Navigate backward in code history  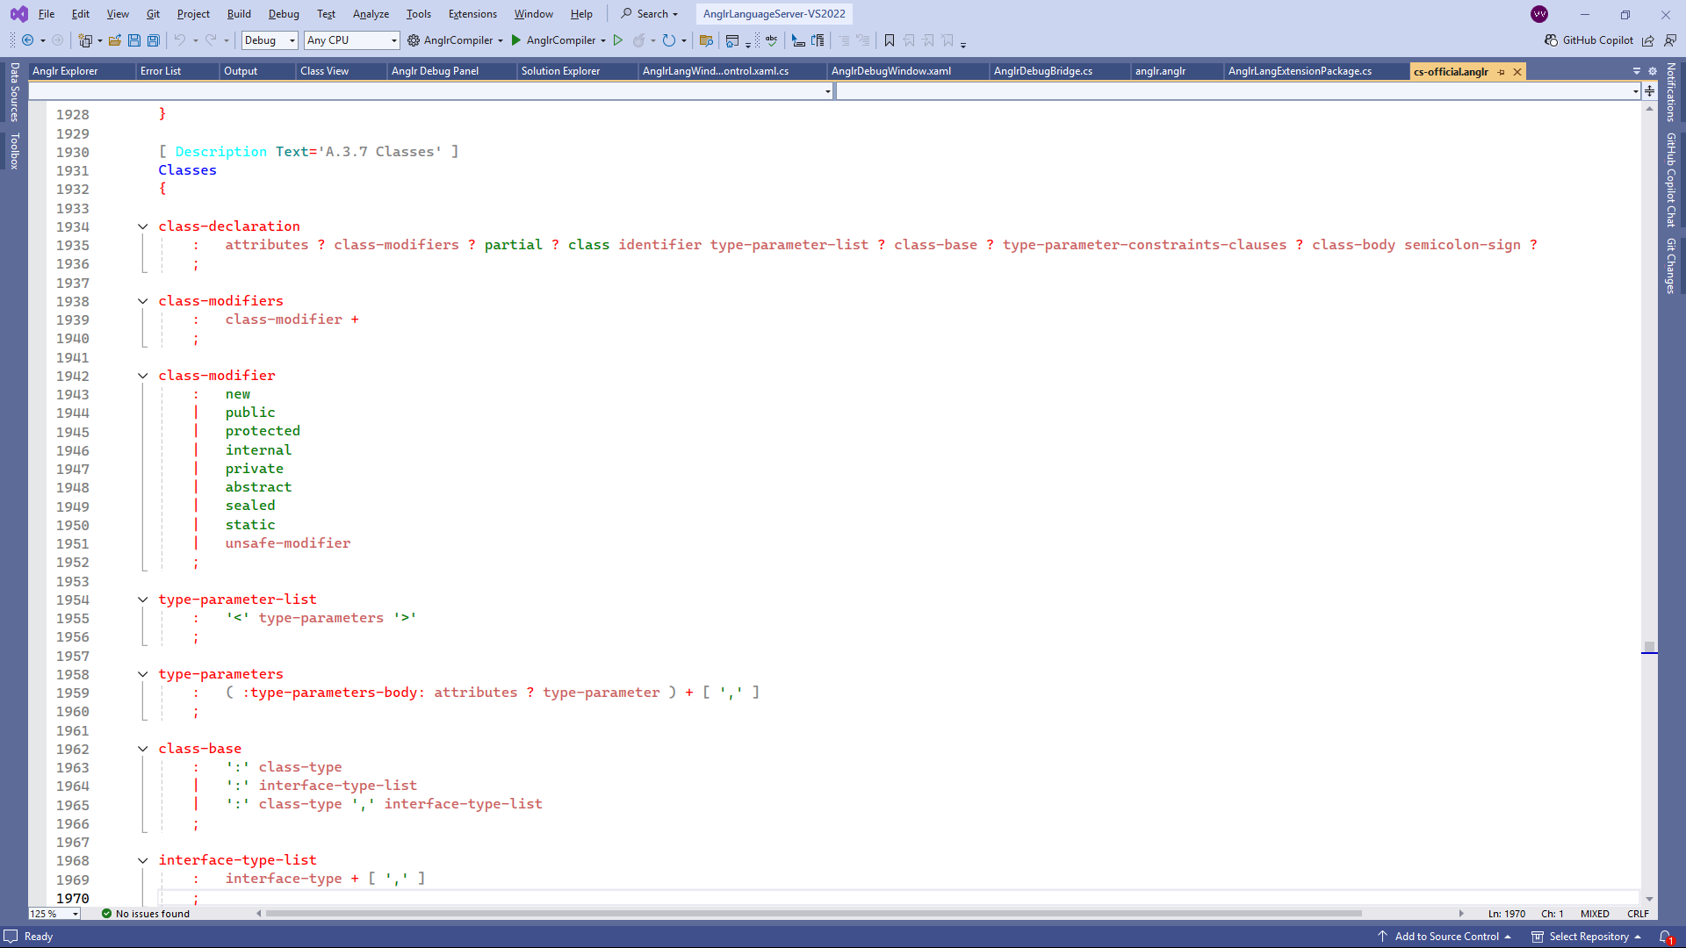tap(29, 40)
